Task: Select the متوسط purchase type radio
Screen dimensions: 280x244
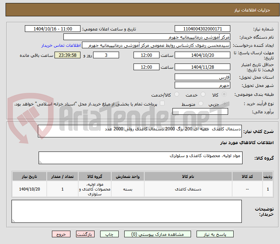Action: pyautogui.click(x=201, y=104)
